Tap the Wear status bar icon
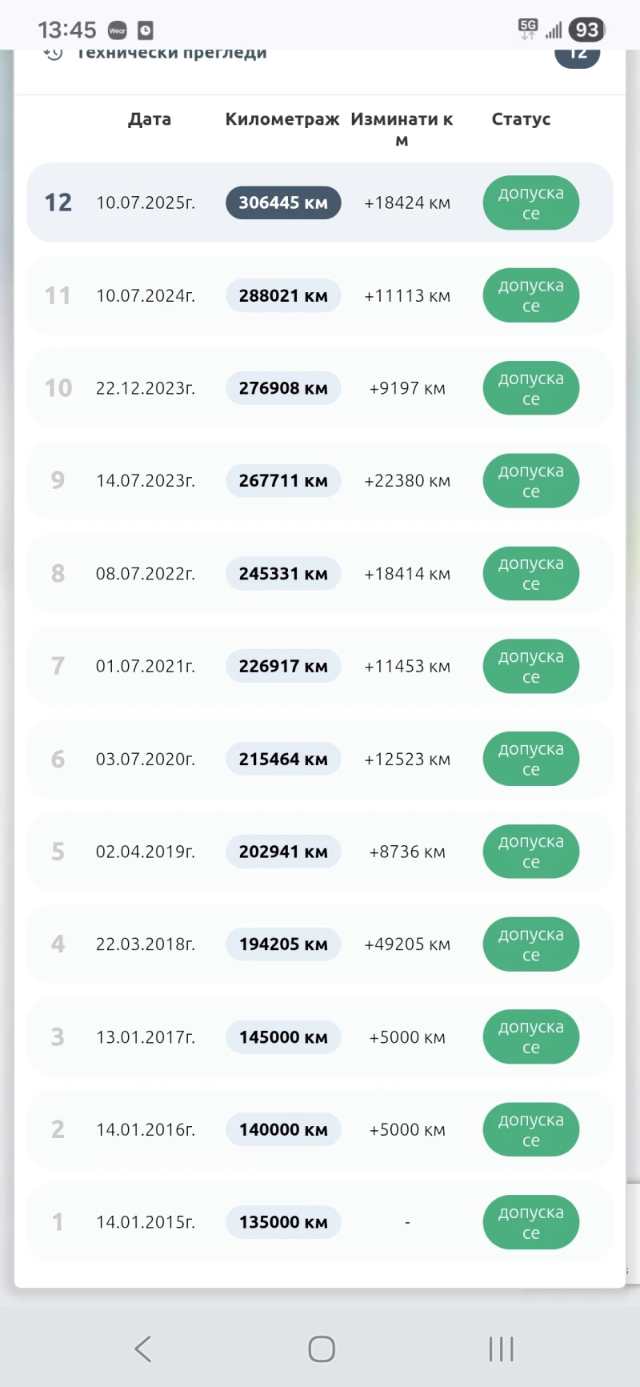Image resolution: width=640 pixels, height=1387 pixels. click(118, 30)
